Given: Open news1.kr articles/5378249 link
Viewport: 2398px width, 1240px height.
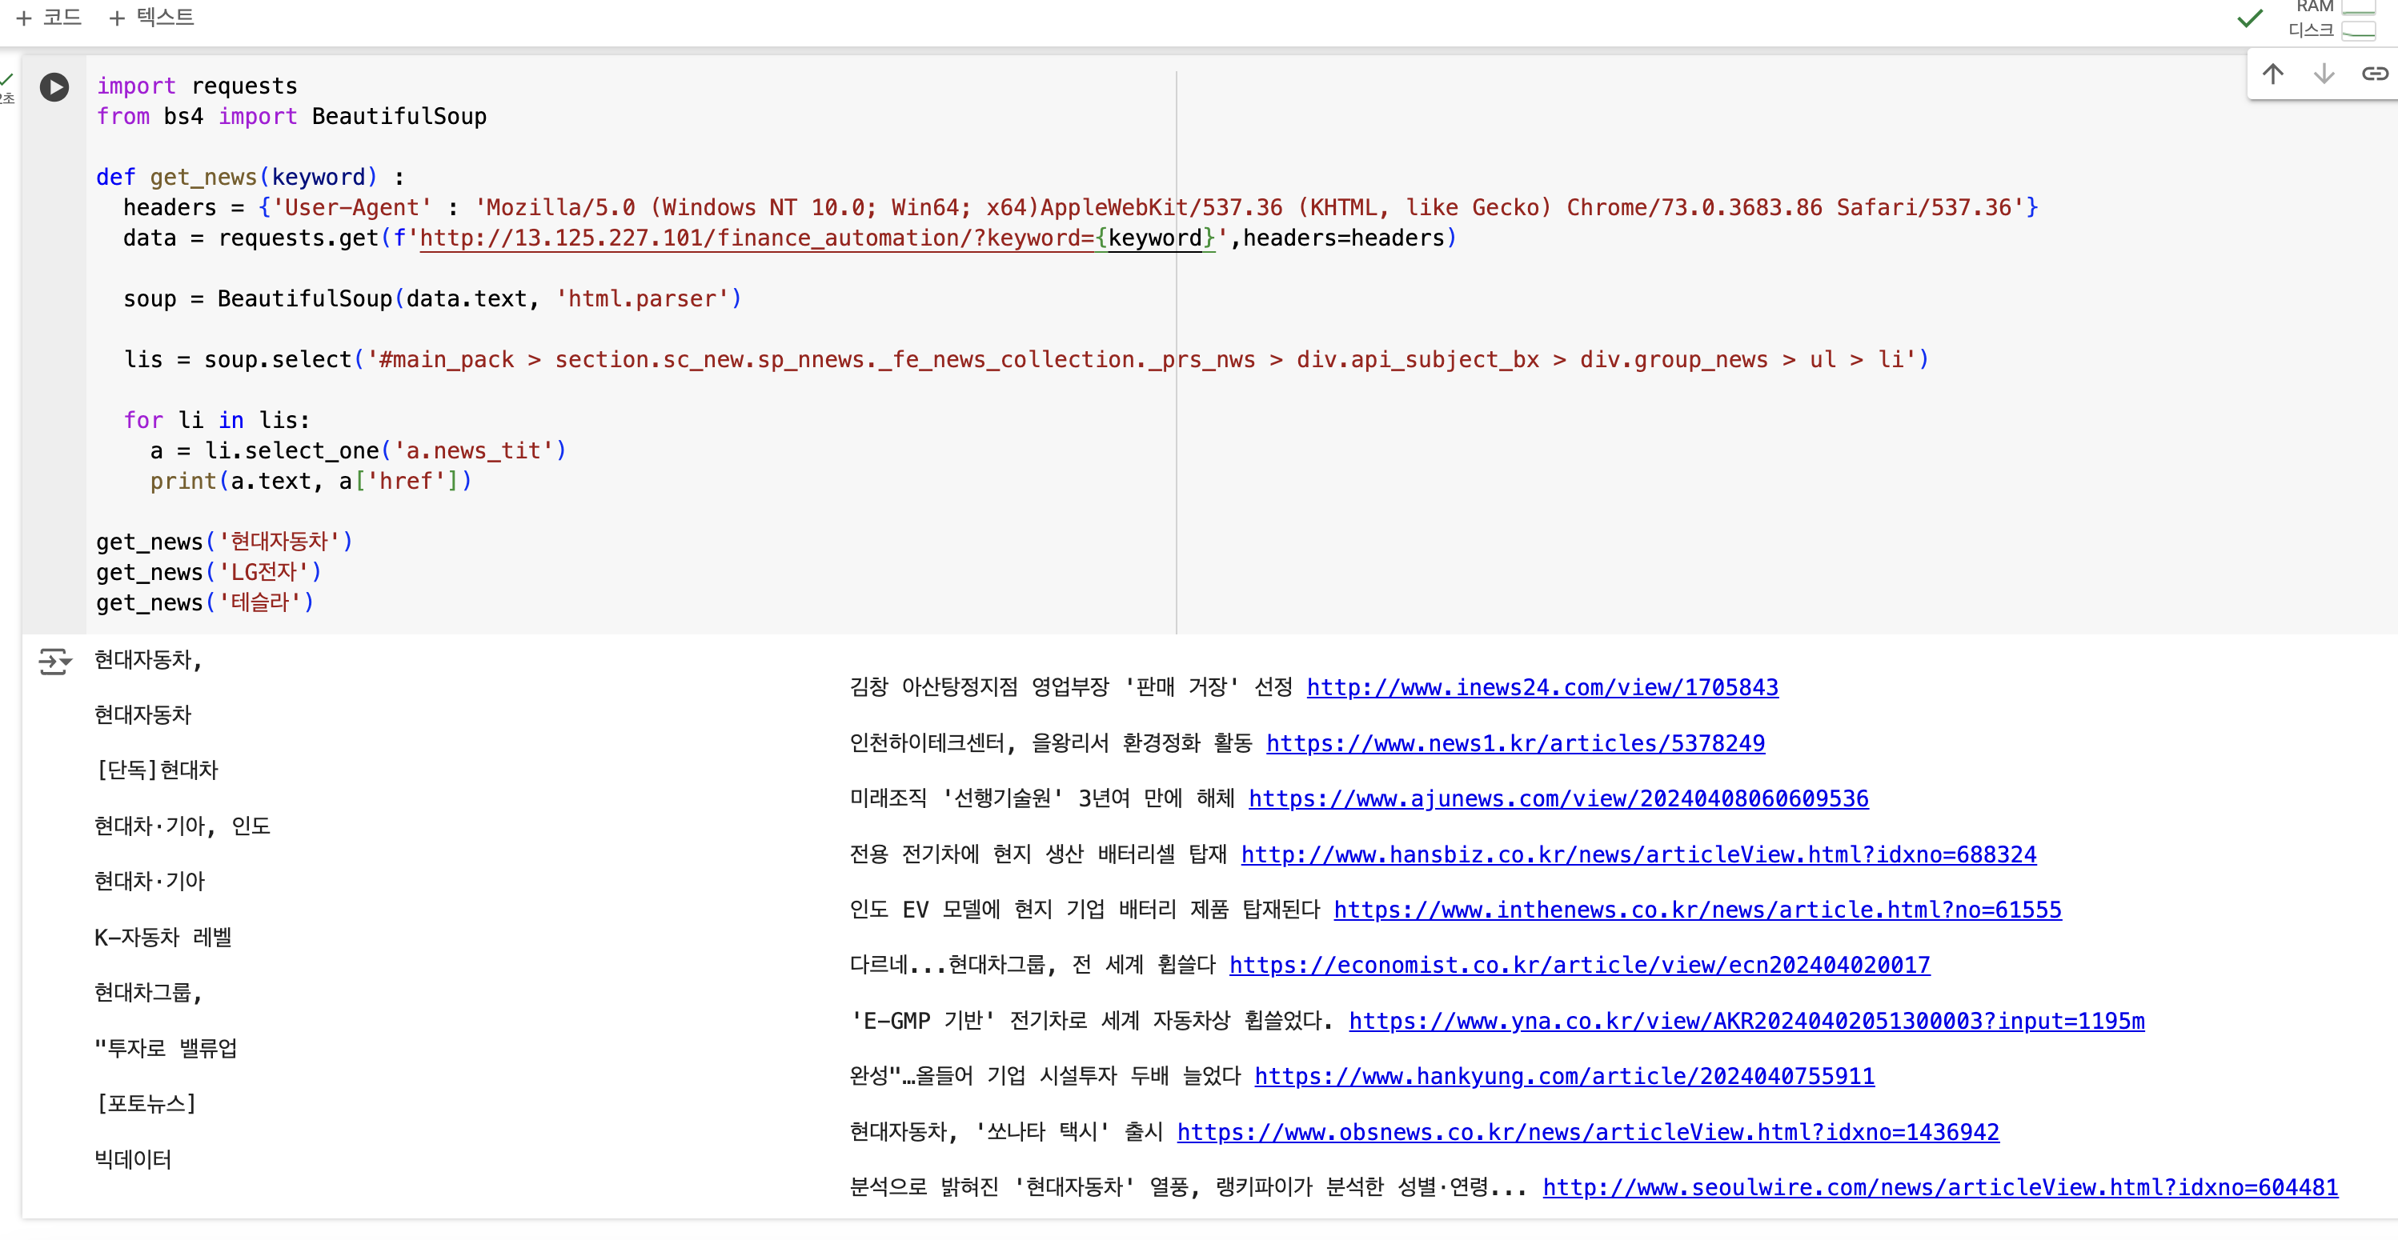Looking at the screenshot, I should coord(1514,743).
